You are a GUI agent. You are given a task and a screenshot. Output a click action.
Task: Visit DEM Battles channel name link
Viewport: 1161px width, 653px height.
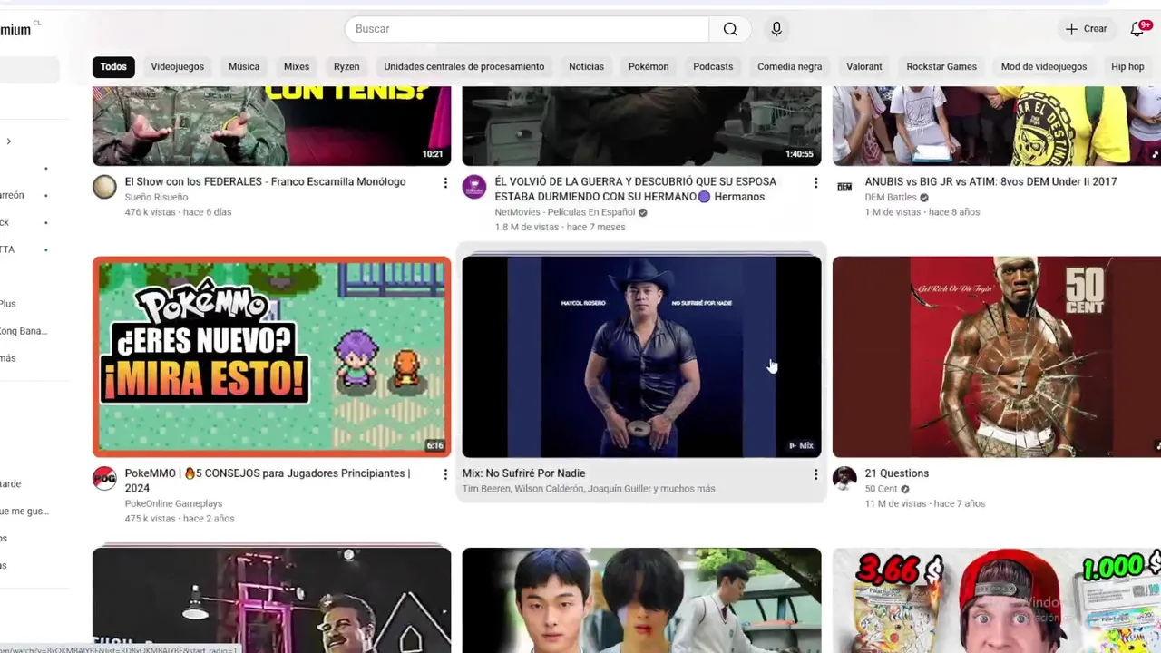(x=891, y=197)
